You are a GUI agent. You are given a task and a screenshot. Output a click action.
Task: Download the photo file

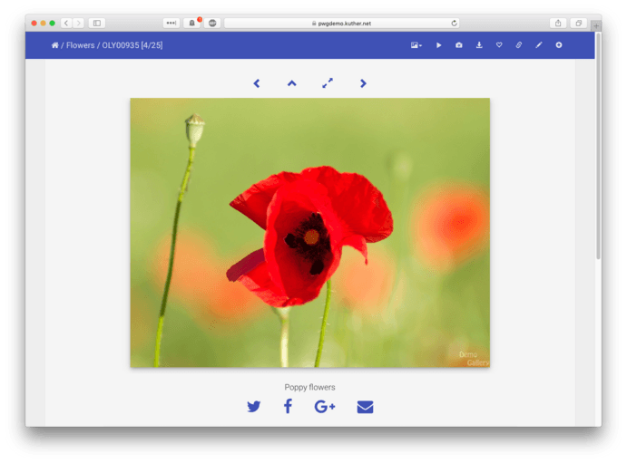pos(479,45)
